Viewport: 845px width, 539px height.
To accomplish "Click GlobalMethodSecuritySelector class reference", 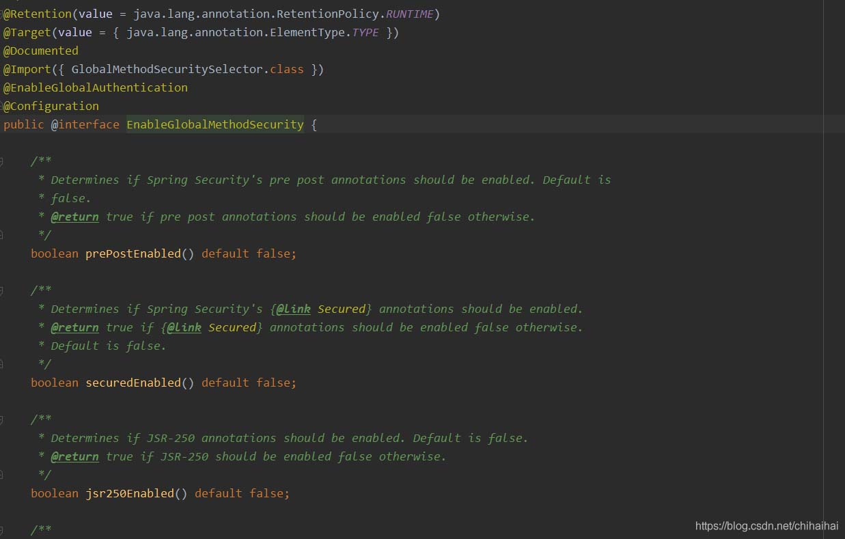I will coord(167,69).
